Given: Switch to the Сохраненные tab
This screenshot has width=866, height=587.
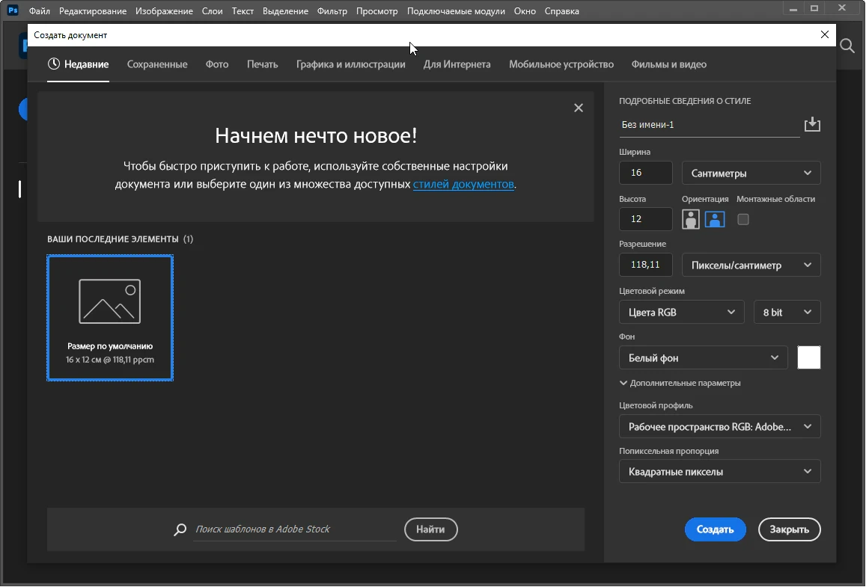Looking at the screenshot, I should tap(157, 64).
